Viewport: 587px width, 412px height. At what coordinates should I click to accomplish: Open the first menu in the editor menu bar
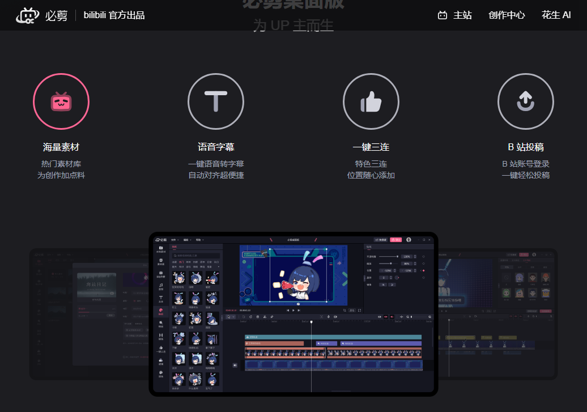(x=175, y=240)
